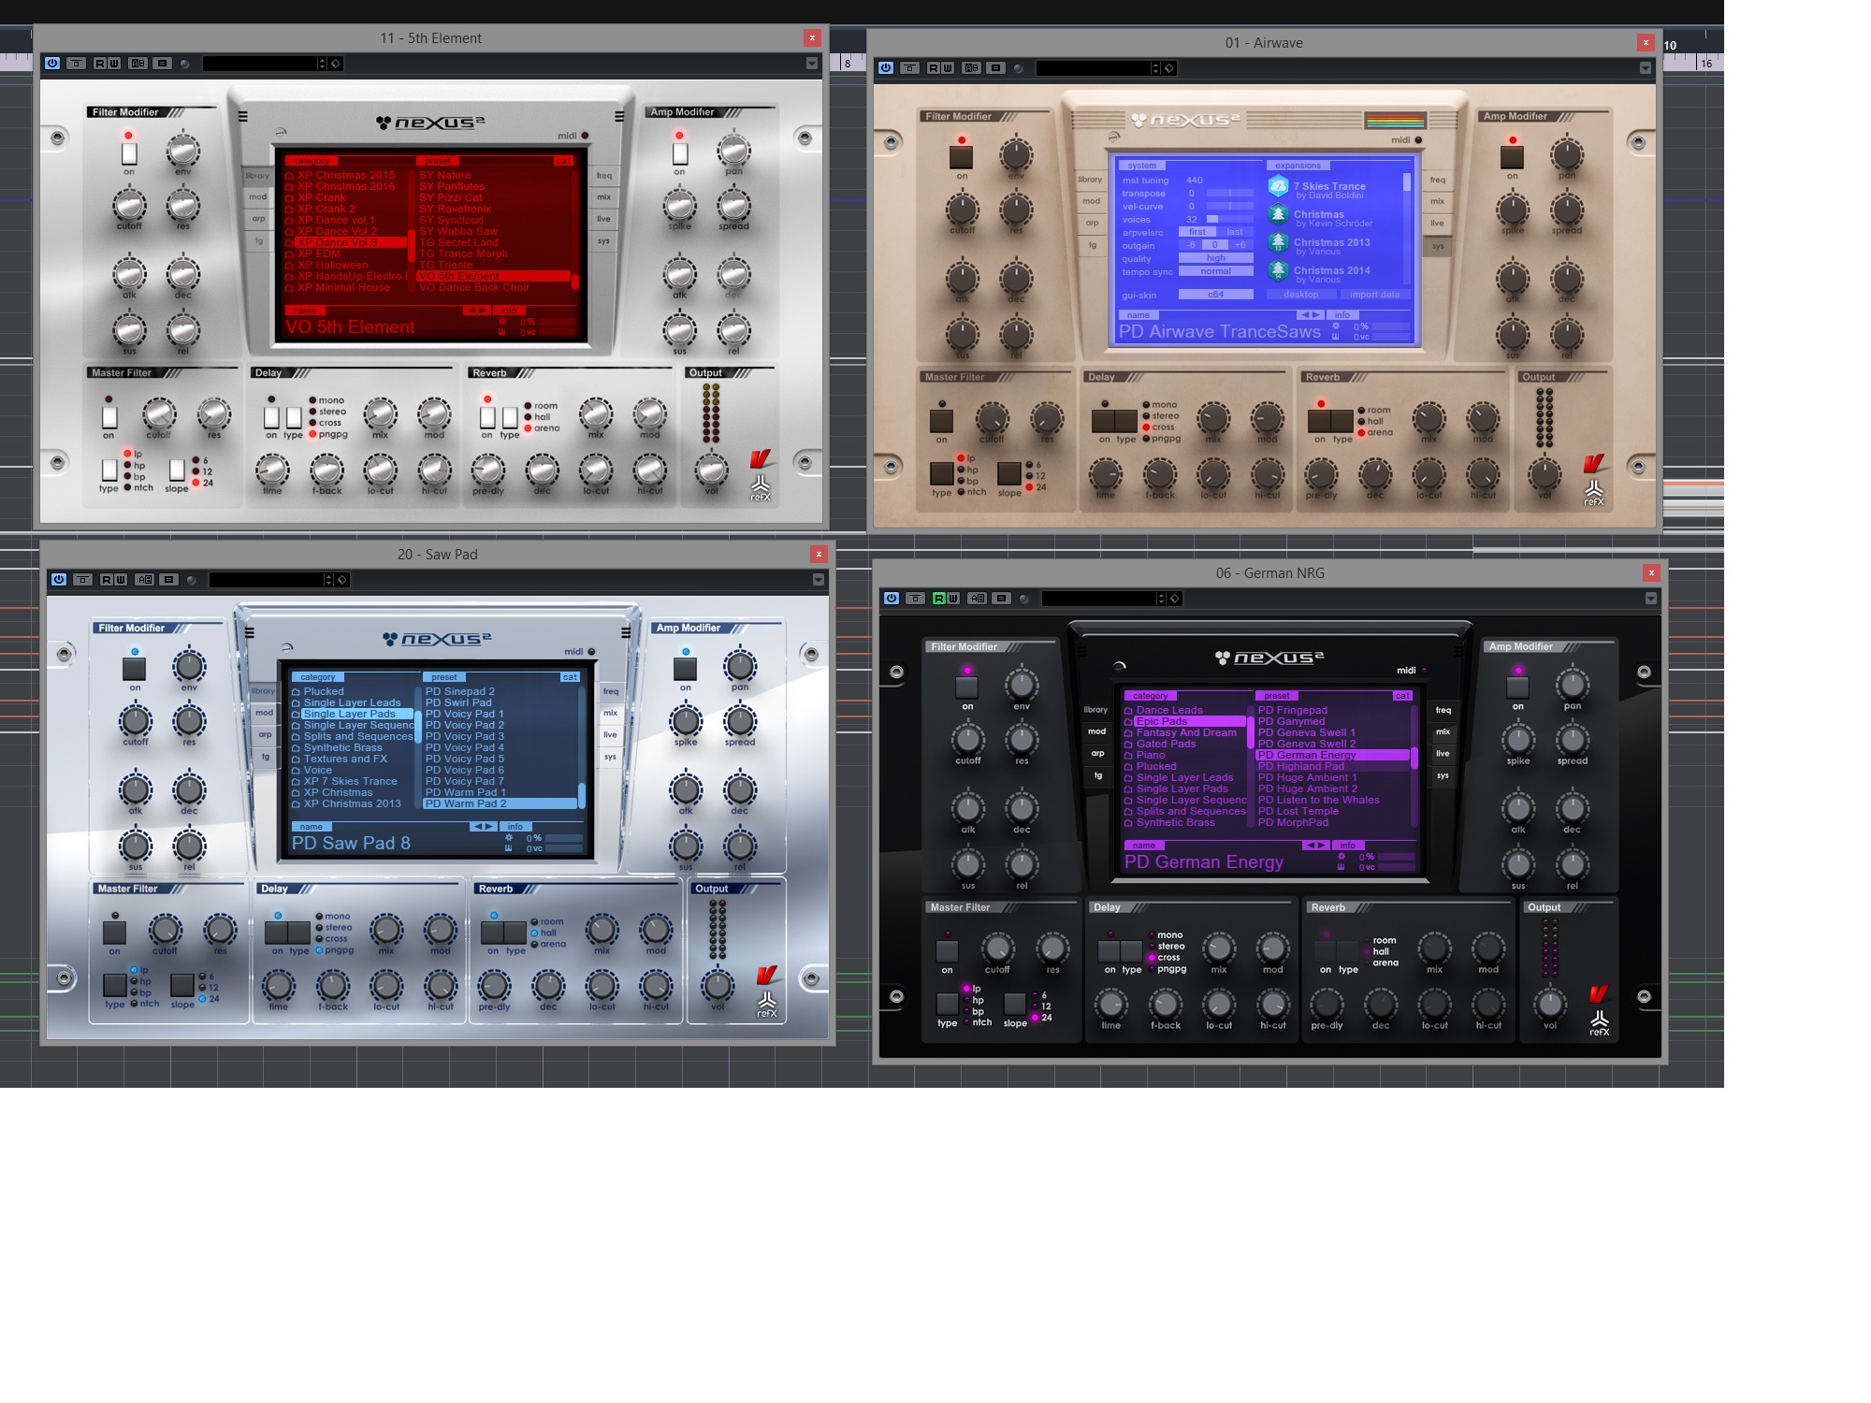Select PD German Energy preset in German NRG
The image size is (1871, 1403).
coord(1332,755)
